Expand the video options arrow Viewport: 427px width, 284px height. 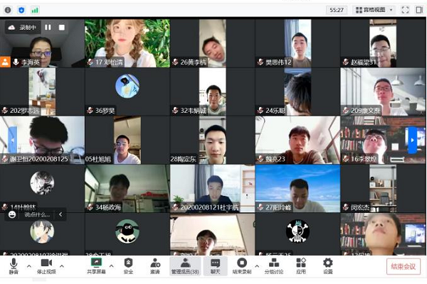[x=62, y=266]
